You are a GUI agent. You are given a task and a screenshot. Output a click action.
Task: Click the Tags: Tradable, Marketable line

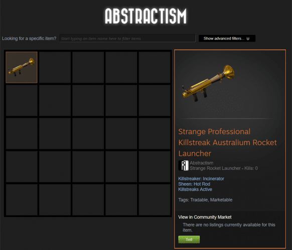205,199
